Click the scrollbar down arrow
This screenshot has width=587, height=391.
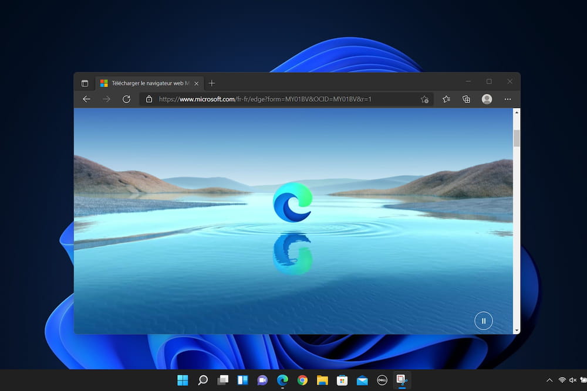[x=517, y=331]
